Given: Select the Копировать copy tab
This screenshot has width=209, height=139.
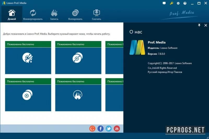Looking at the screenshot, I should click(x=75, y=14).
